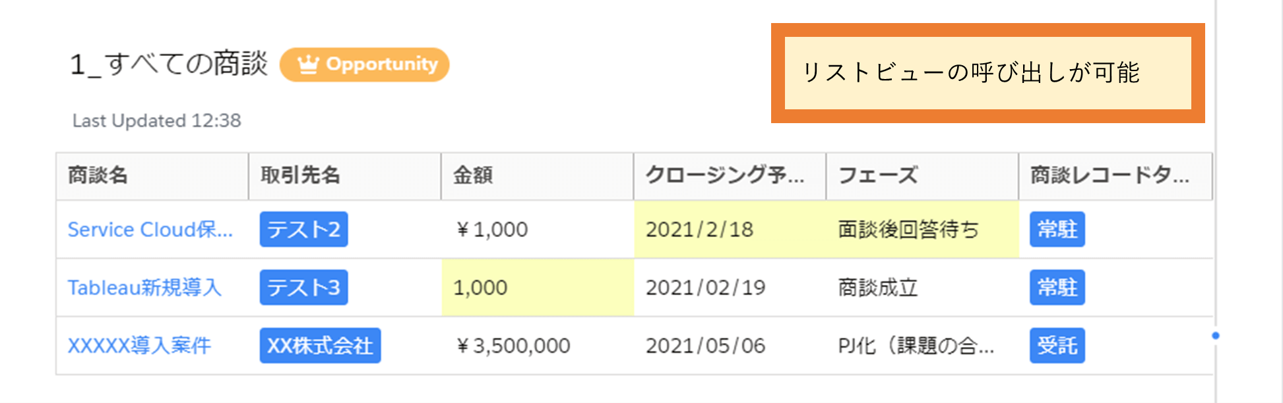The image size is (1283, 403).
Task: Click the テスト3 account badge
Action: (x=303, y=287)
